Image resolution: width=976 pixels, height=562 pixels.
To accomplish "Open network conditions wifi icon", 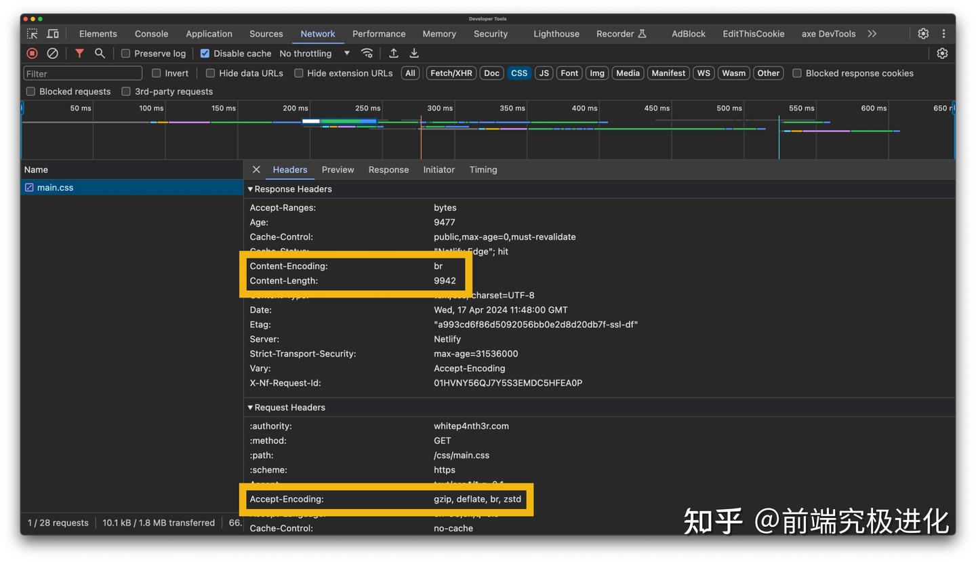I will pos(367,54).
